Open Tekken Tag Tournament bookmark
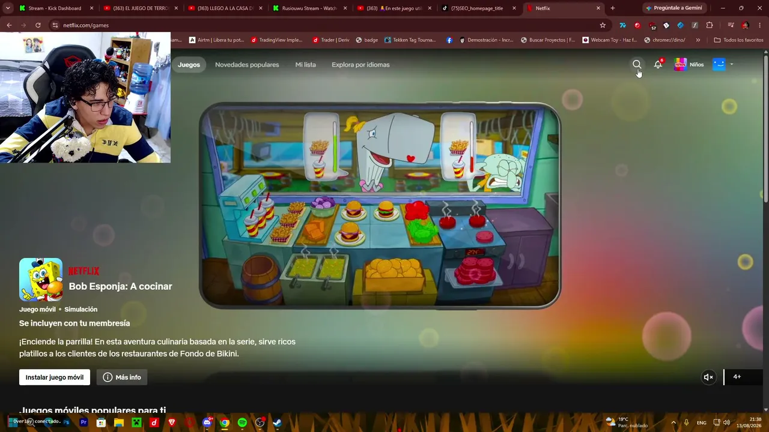This screenshot has width=769, height=432. coord(410,40)
